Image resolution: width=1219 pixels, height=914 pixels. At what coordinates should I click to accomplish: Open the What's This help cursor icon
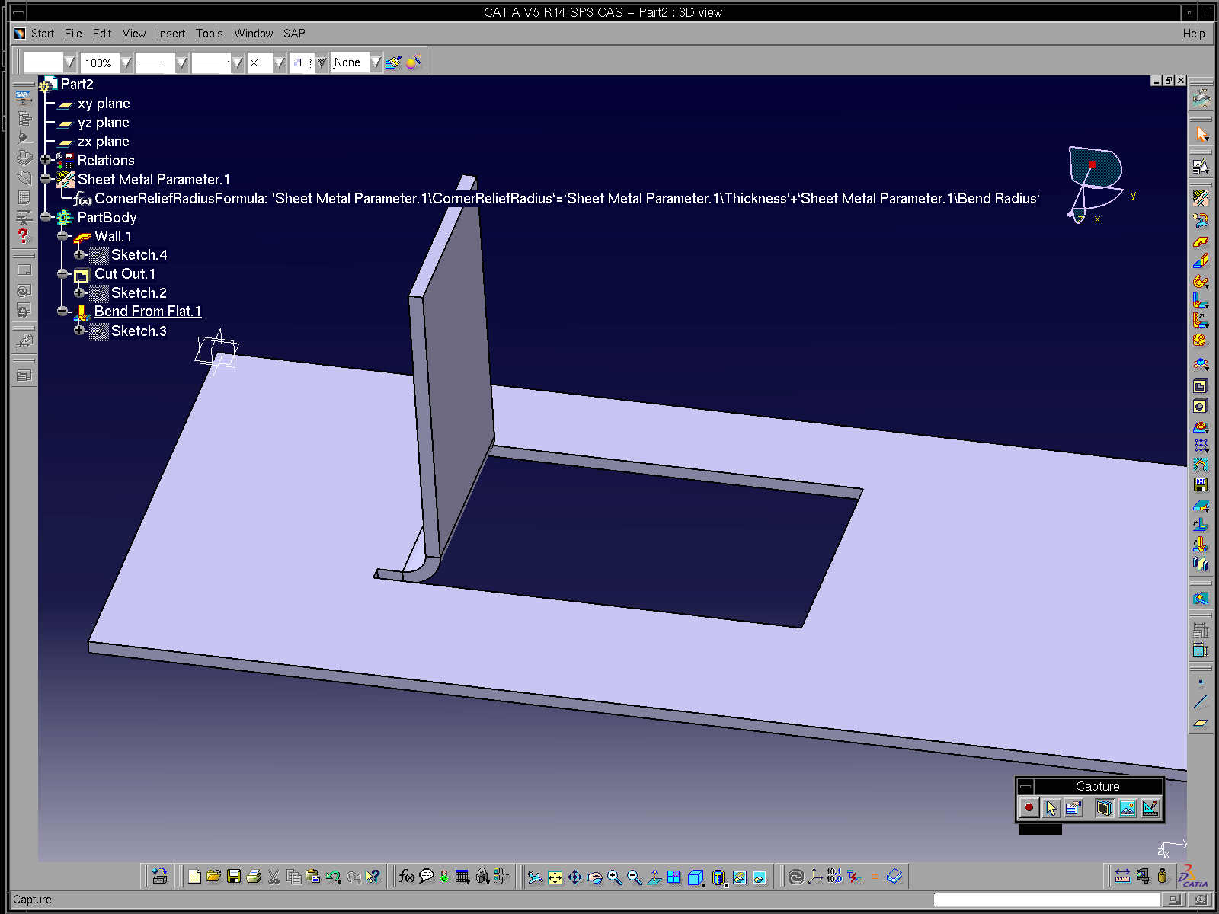373,877
